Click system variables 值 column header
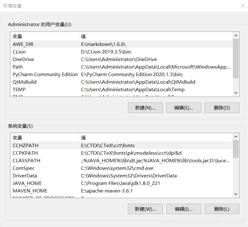The width and height of the screenshot is (248, 227). [156, 138]
